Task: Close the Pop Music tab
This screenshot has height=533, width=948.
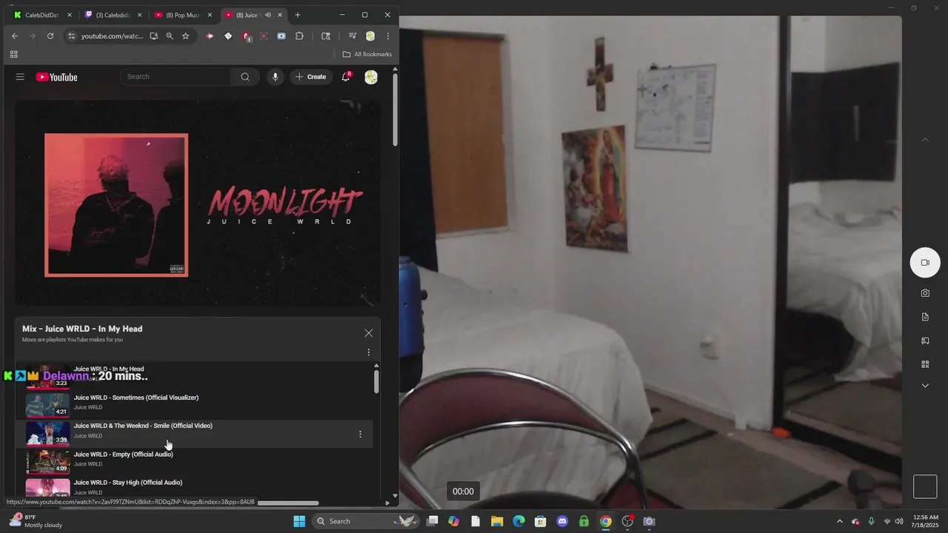Action: tap(210, 15)
